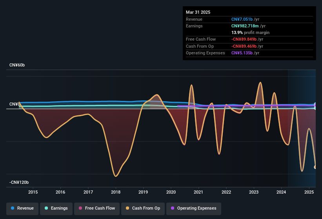Click the 2018 label on the x-axis
Image resolution: width=322 pixels, height=219 pixels.
point(116,192)
